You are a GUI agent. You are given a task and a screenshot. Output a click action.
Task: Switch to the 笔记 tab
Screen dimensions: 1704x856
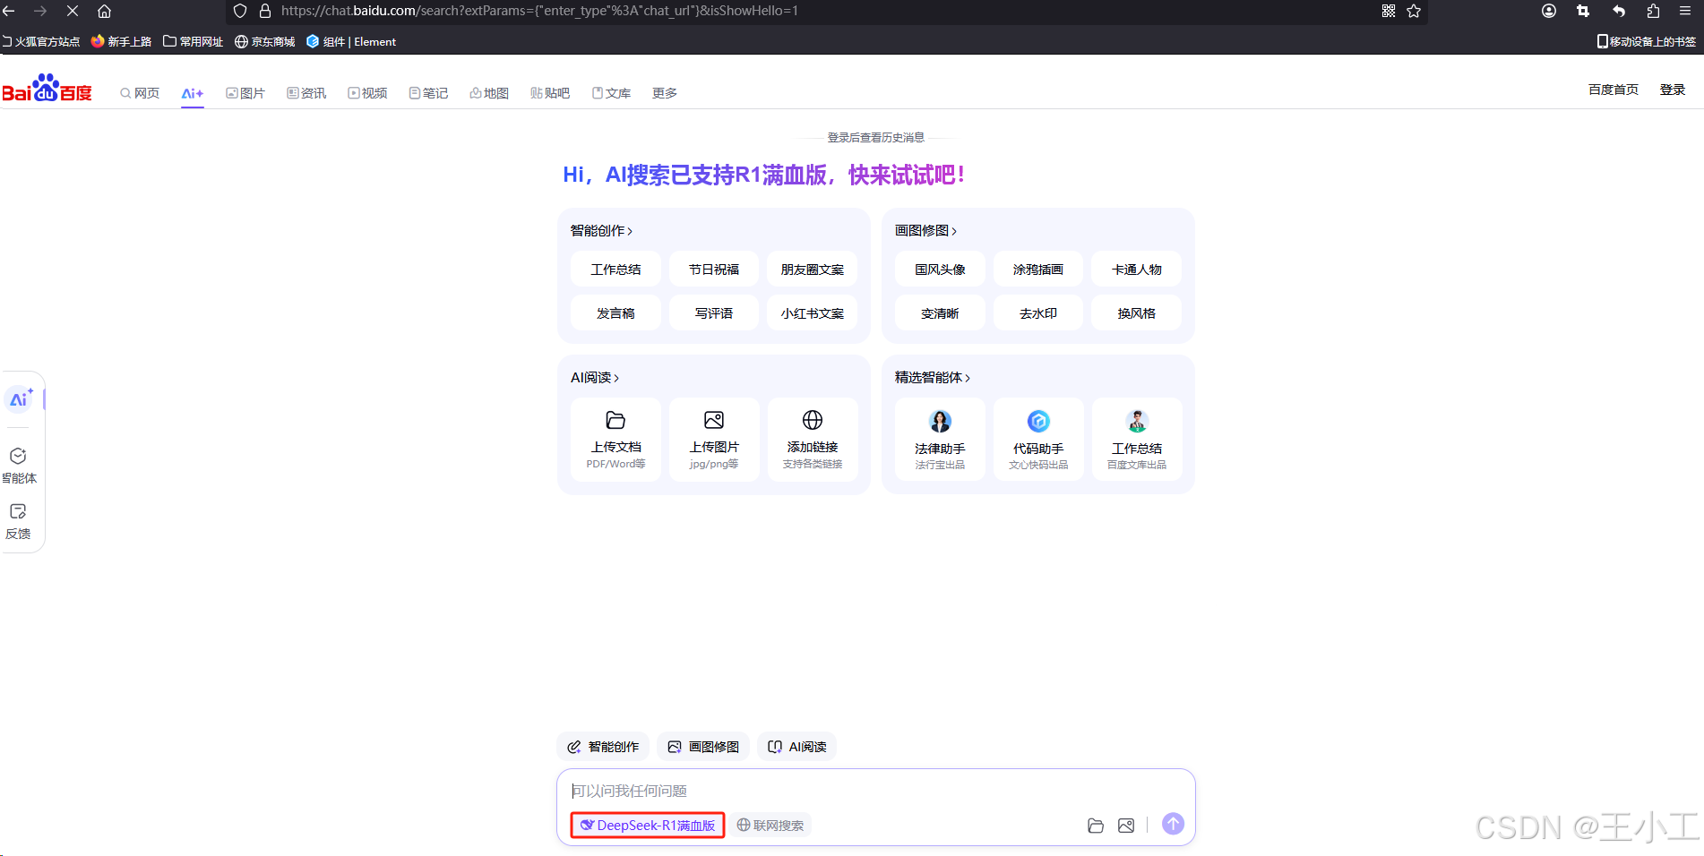[x=428, y=93]
